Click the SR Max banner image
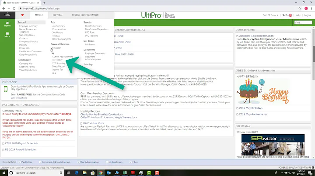Screen dimensions: 315x176 (x=273, y=145)
